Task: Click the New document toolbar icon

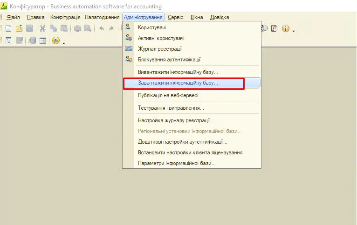Action: [8, 28]
